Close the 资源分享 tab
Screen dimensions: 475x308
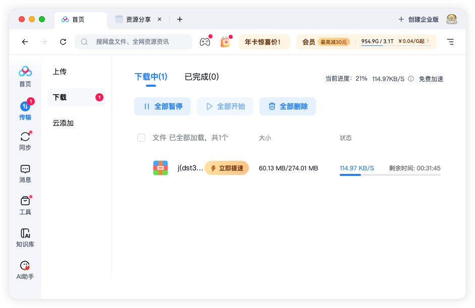tap(160, 19)
